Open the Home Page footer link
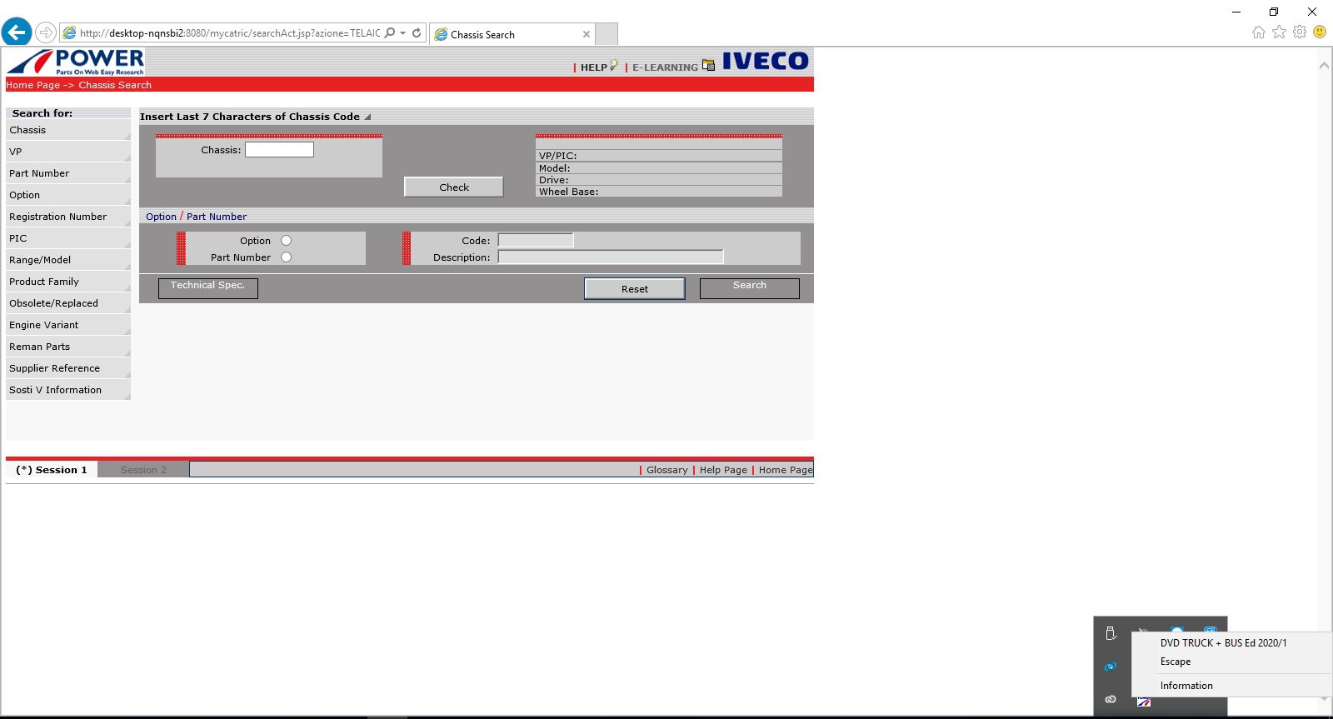The height and width of the screenshot is (719, 1333). pyautogui.click(x=786, y=470)
